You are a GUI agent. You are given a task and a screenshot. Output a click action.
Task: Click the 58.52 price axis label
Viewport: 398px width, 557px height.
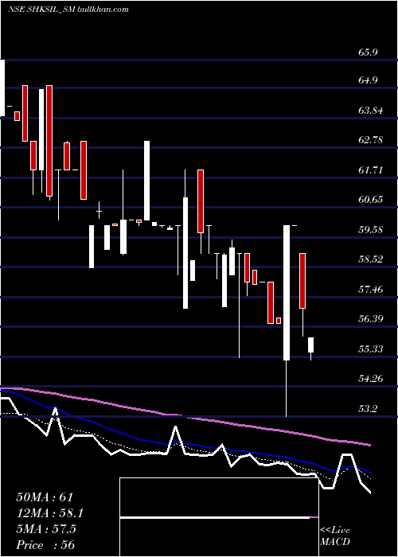[x=371, y=259]
